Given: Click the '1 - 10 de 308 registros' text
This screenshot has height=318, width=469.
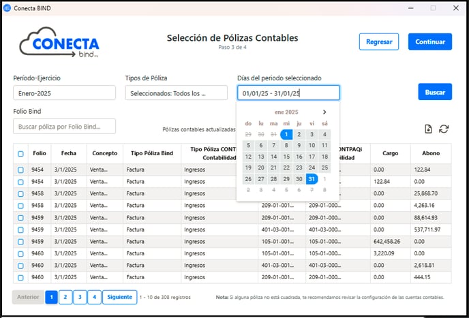Looking at the screenshot, I should [165, 298].
